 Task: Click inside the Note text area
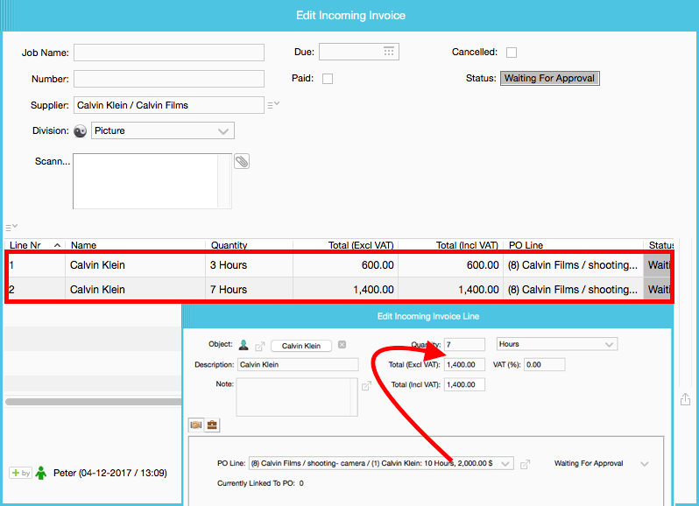pyautogui.click(x=297, y=397)
